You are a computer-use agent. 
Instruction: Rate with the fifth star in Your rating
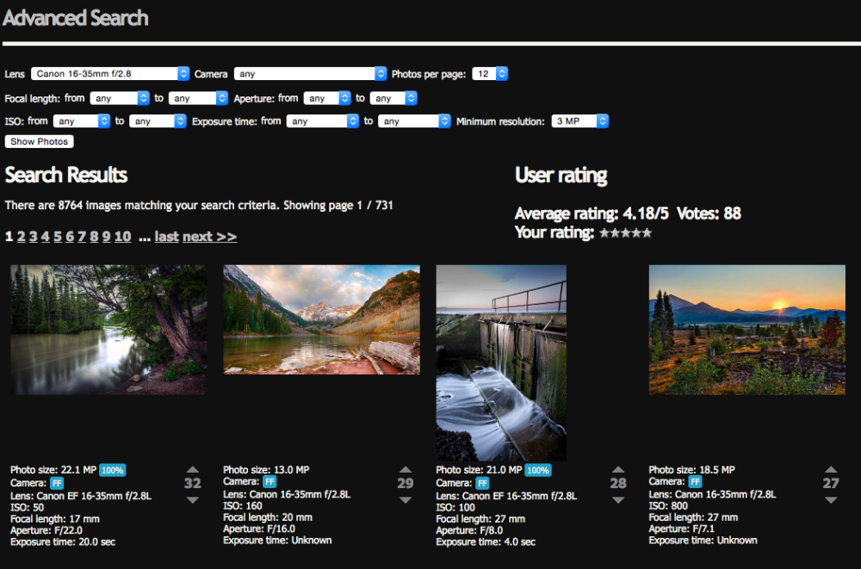point(647,233)
